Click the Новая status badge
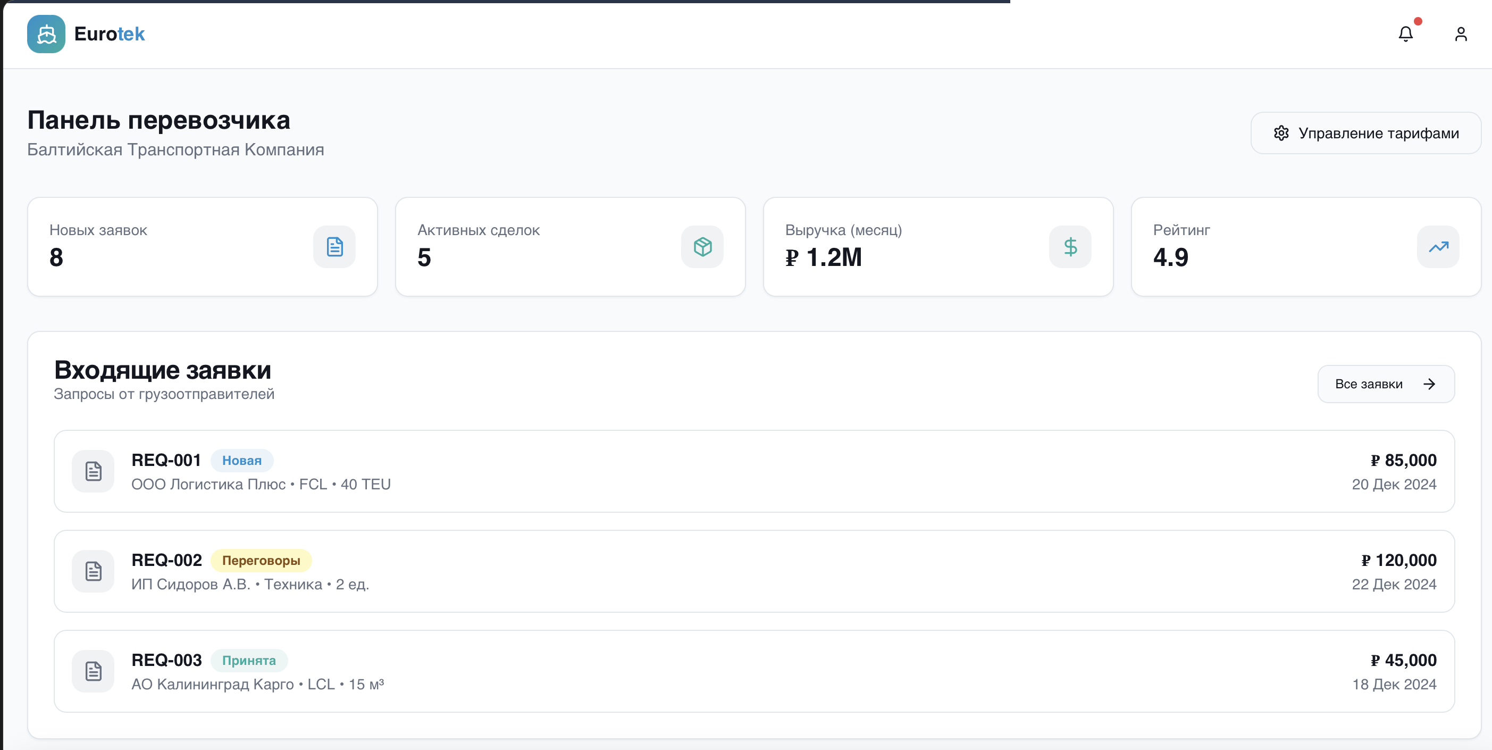This screenshot has width=1492, height=750. [x=241, y=461]
